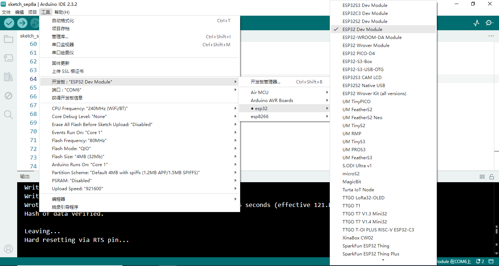Click the board list scroll-down arrow

tap(383, 260)
